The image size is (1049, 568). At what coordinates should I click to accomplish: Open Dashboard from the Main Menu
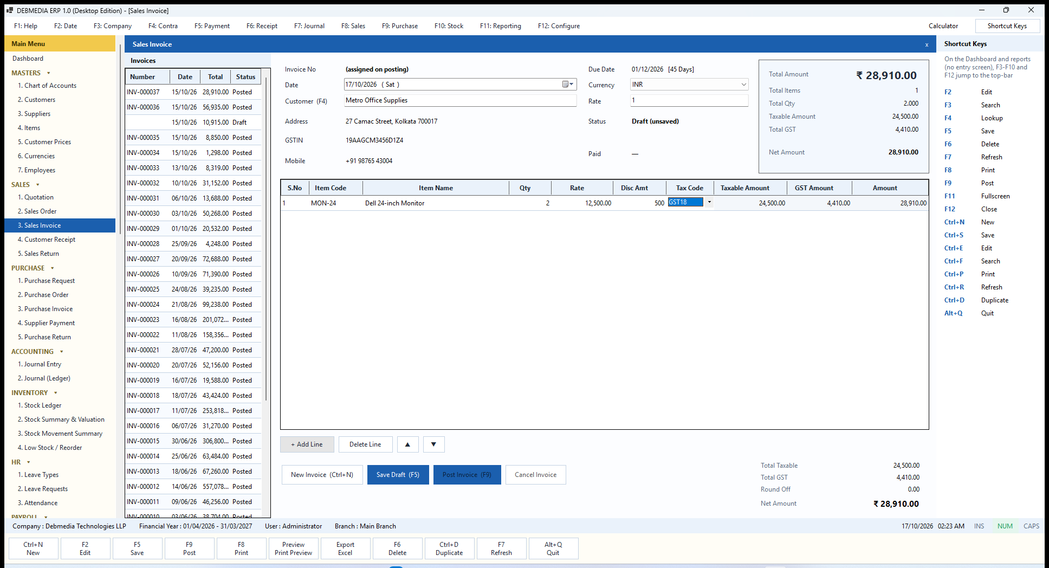coord(28,59)
